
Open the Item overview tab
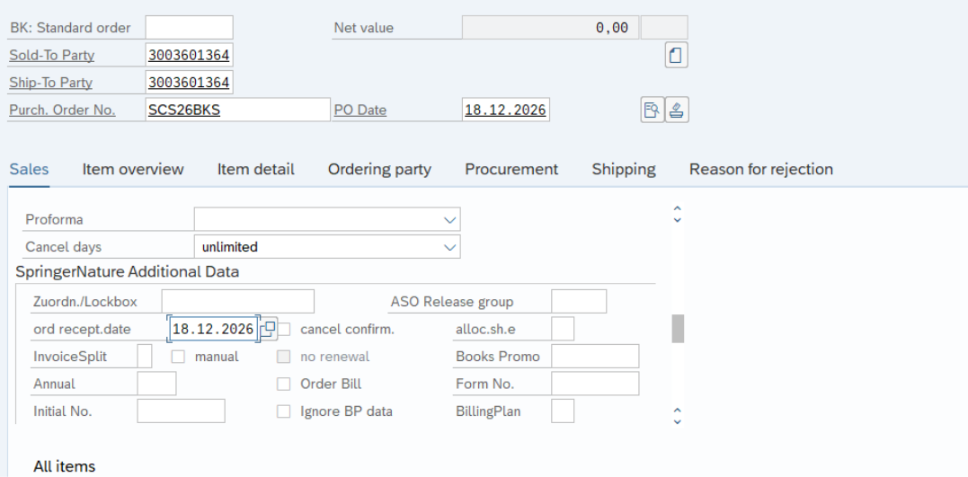tap(133, 169)
